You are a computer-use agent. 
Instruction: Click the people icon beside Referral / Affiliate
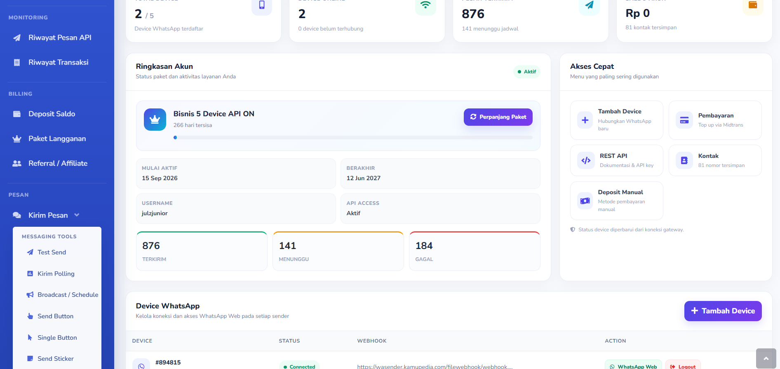pyautogui.click(x=17, y=164)
